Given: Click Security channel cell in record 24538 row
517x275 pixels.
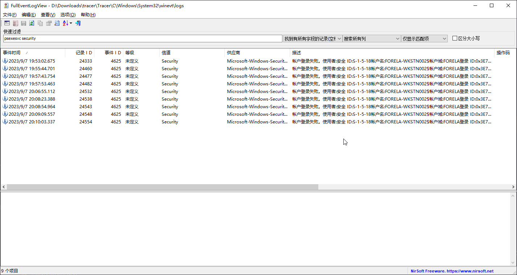Looking at the screenshot, I should coord(170,99).
